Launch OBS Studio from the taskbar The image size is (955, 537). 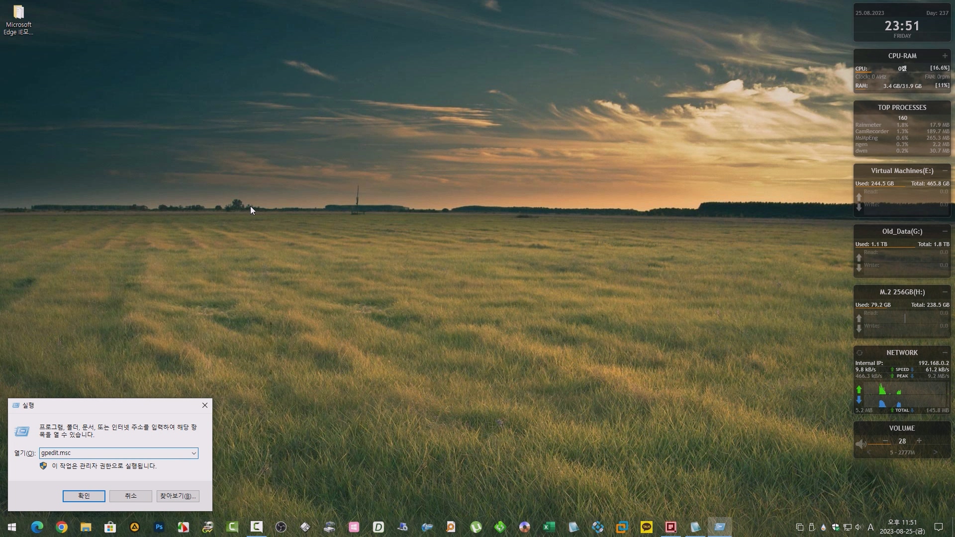click(281, 527)
